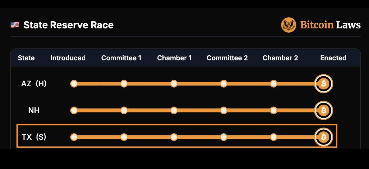Open the Bitcoin Laws text link
The height and width of the screenshot is (169, 369).
click(x=330, y=25)
